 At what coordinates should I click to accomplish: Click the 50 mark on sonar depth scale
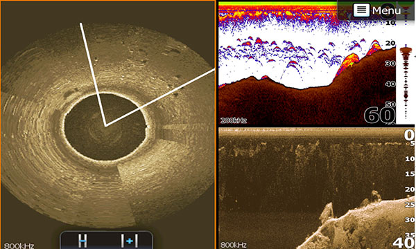[x=390, y=104]
